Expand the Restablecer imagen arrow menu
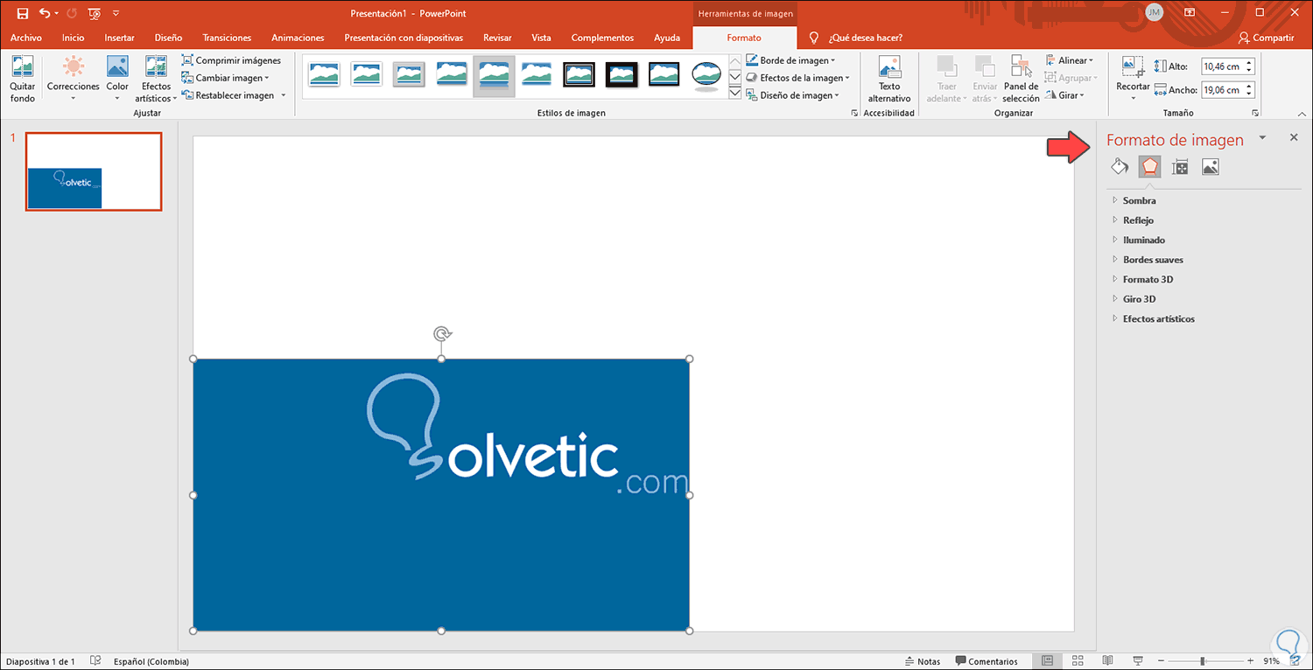This screenshot has width=1313, height=670. pyautogui.click(x=284, y=95)
